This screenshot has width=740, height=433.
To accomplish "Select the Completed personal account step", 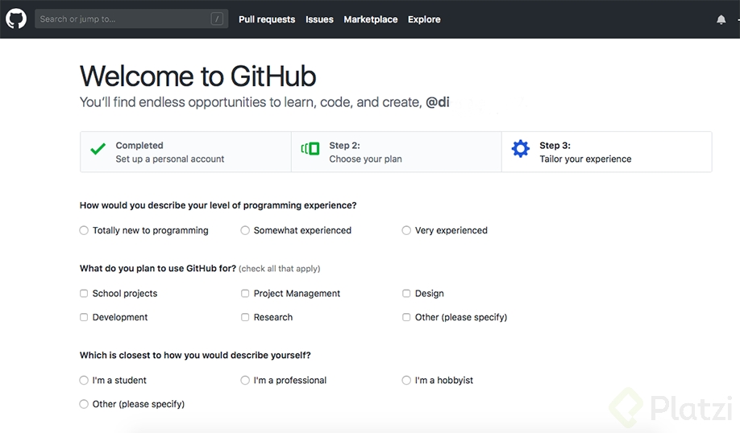I will pyautogui.click(x=185, y=152).
